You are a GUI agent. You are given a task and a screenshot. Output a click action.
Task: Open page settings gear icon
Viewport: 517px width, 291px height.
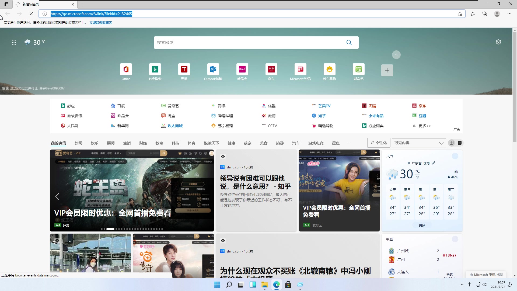[498, 42]
